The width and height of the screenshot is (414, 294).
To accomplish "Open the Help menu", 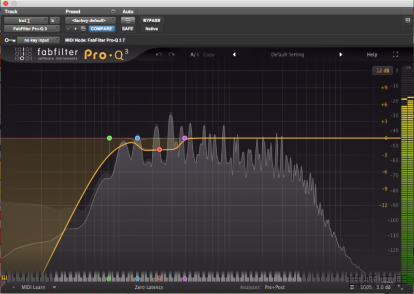I will pos(372,54).
